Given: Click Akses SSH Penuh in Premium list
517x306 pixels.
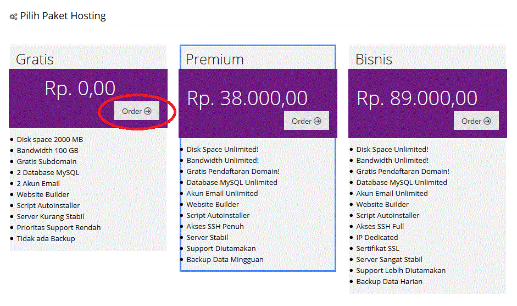Looking at the screenshot, I should coord(215,226).
